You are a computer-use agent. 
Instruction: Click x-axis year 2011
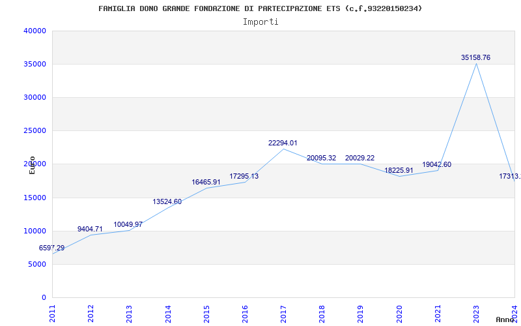coord(53,314)
